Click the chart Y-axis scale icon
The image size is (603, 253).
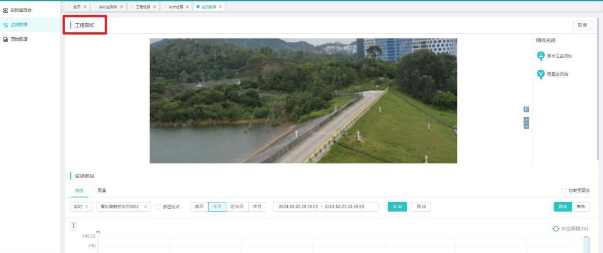pos(74,225)
